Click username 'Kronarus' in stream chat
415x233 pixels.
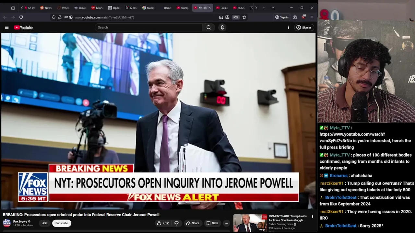point(338,176)
